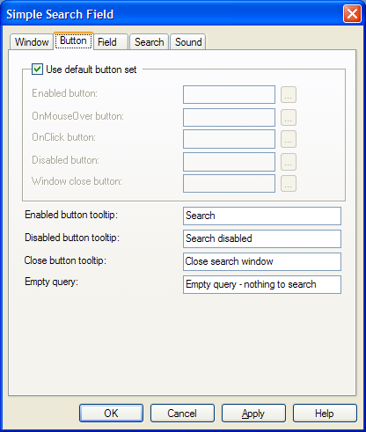Click the Cancel button
Image resolution: width=366 pixels, height=432 pixels.
click(182, 414)
